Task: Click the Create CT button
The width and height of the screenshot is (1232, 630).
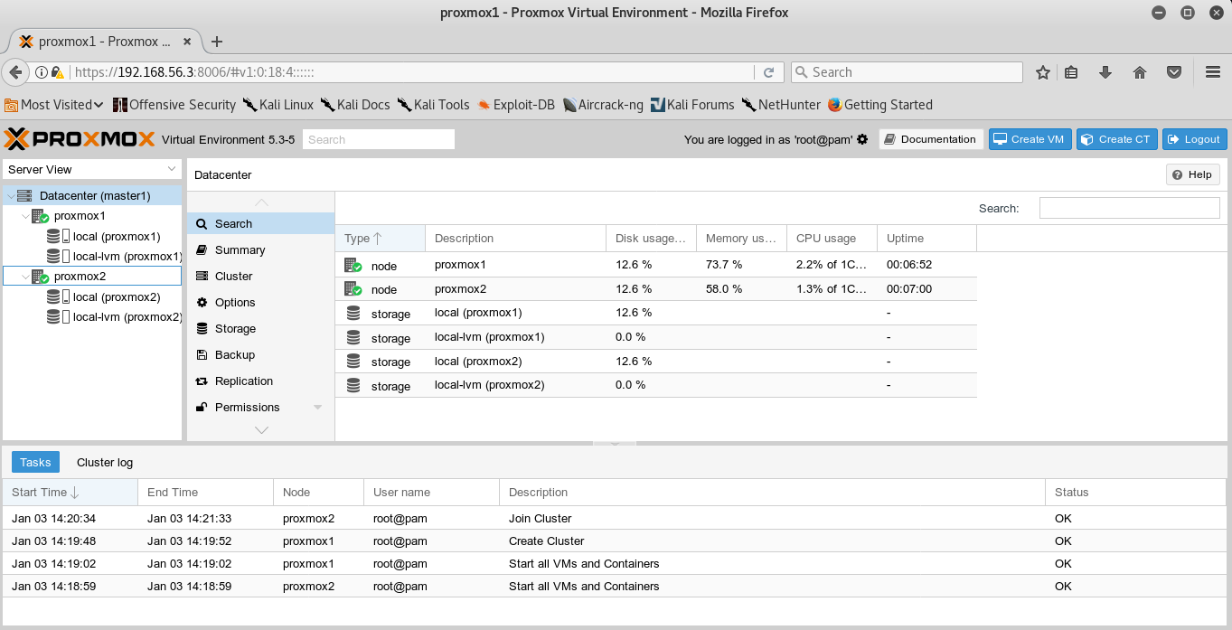Action: point(1117,139)
